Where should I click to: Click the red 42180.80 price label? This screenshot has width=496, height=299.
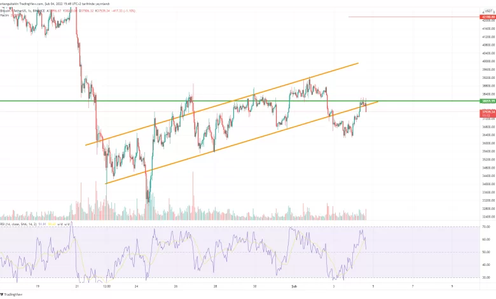488,17
